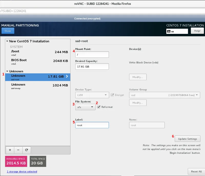Open the LVM Device Type dropdown
The height and width of the screenshot is (176, 205).
pos(92,95)
